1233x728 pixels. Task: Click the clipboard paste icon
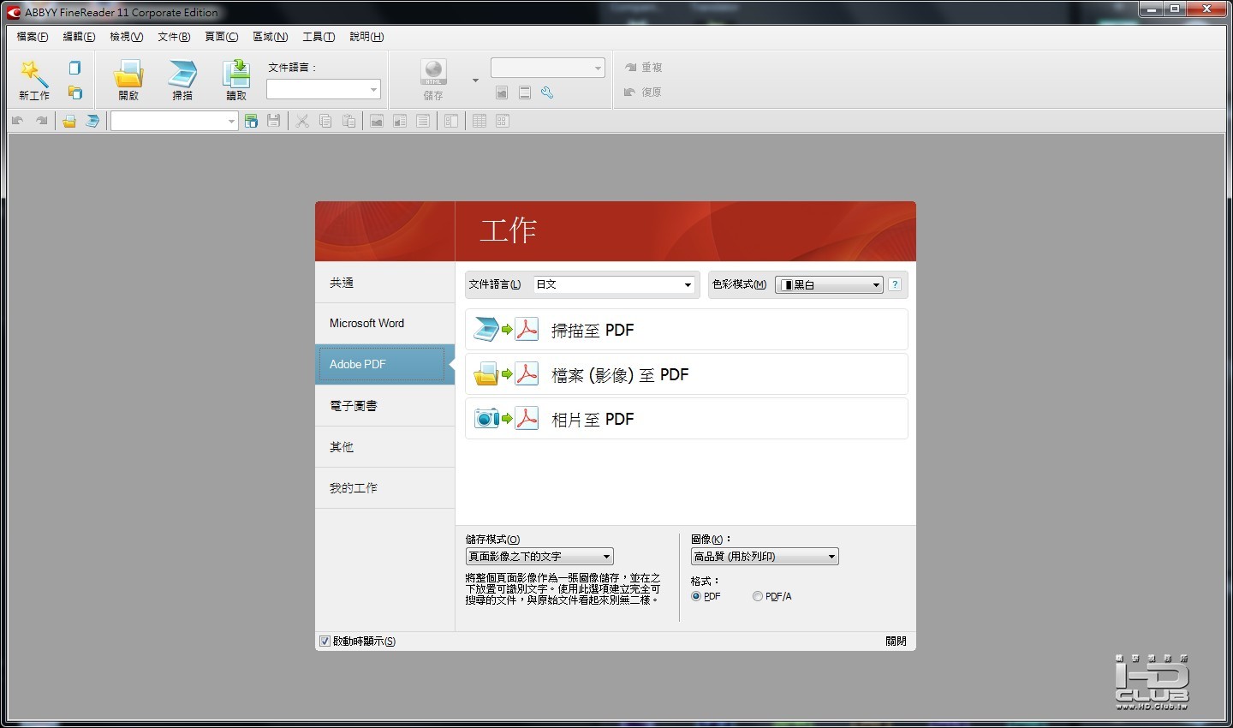[348, 122]
